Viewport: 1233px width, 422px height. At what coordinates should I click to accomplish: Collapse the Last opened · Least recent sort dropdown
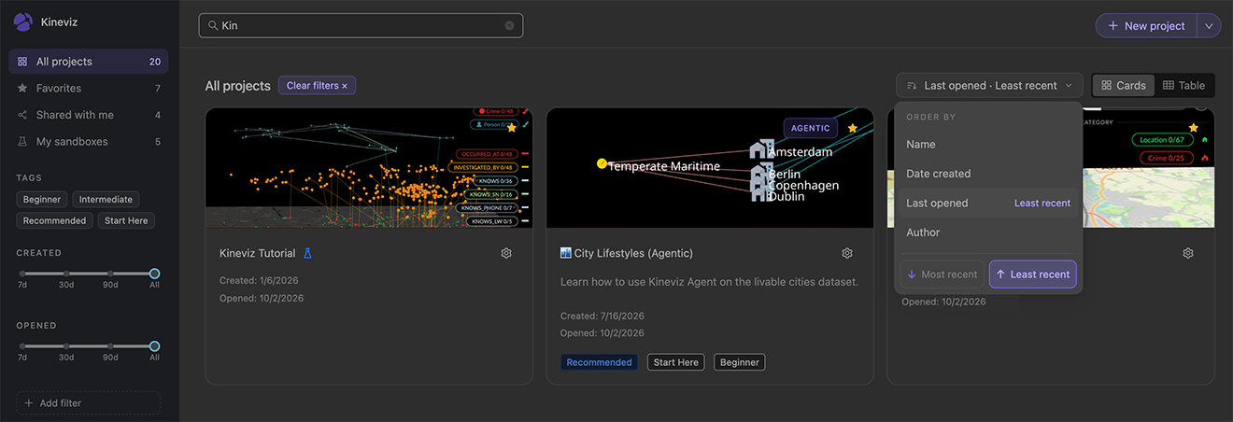pyautogui.click(x=989, y=86)
